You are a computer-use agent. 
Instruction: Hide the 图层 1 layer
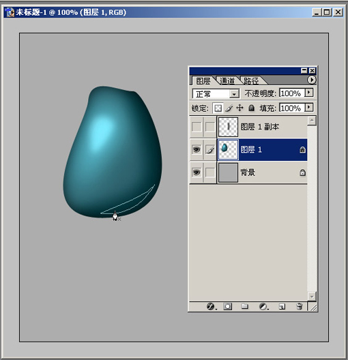click(x=197, y=150)
